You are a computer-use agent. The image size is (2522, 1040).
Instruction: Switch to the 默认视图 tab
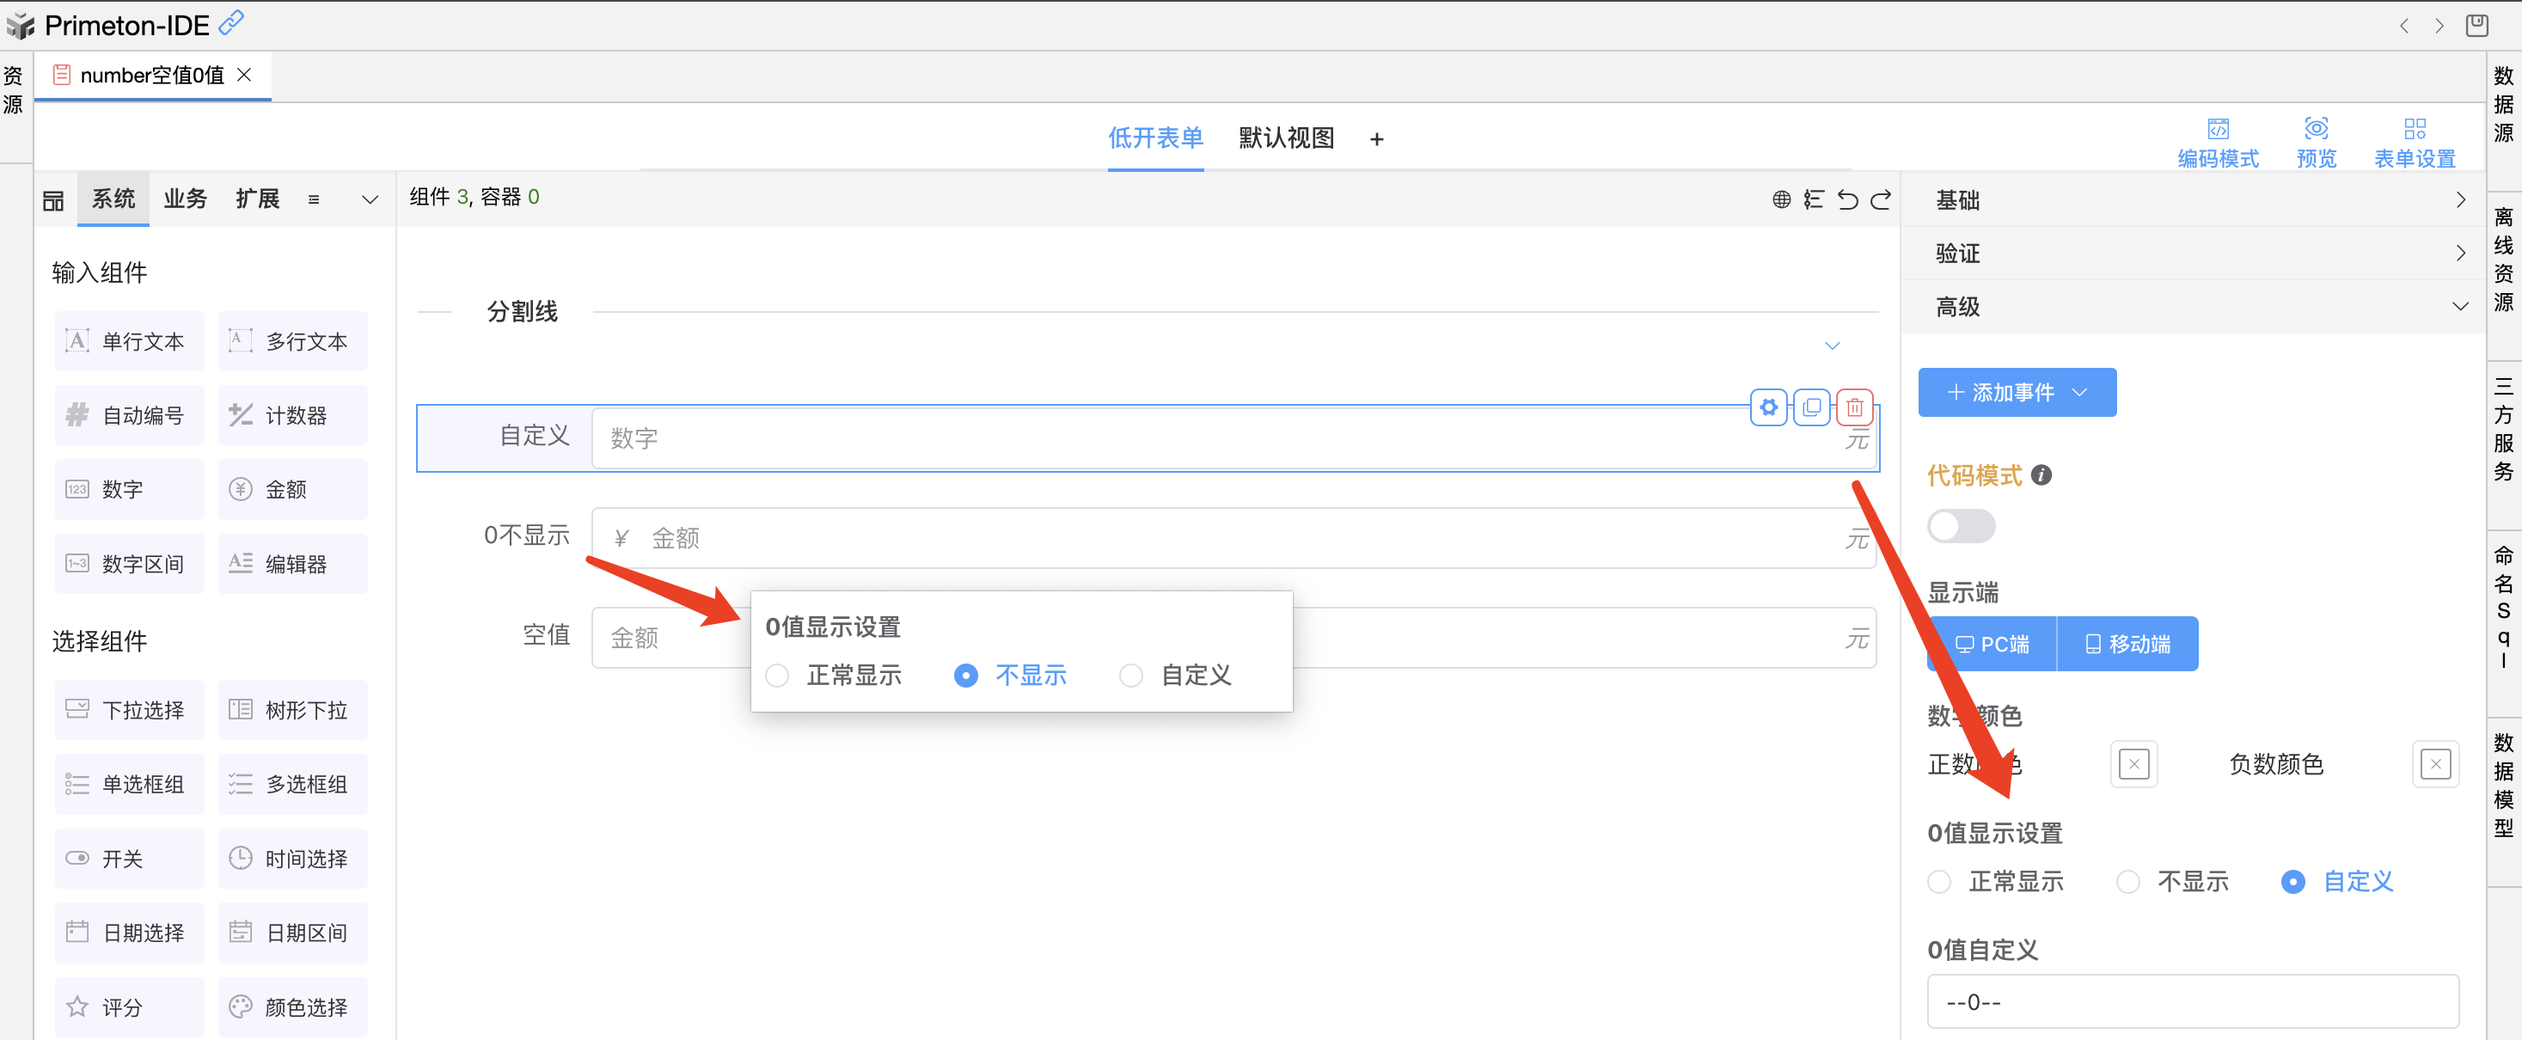(1285, 138)
